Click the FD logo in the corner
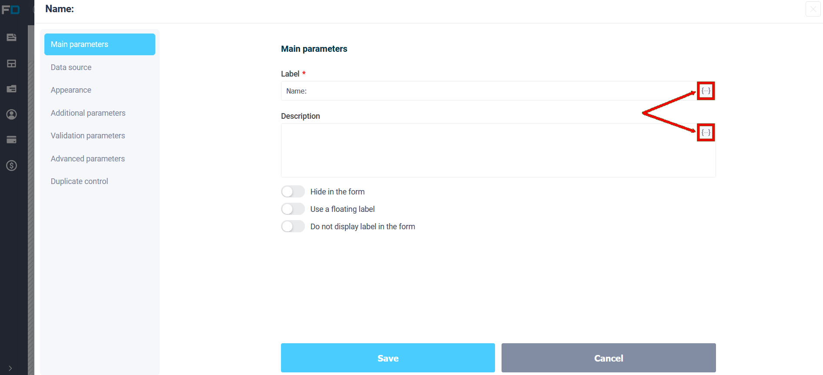The width and height of the screenshot is (823, 375). [10, 9]
